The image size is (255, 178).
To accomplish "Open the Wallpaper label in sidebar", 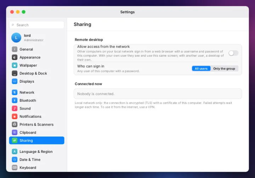I will click(28, 65).
